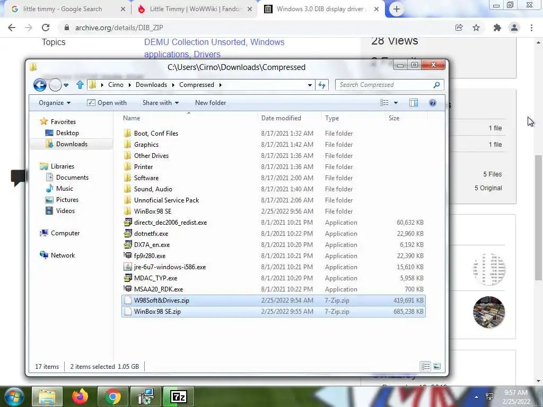Select directx_dec2006_redist.exe file

pos(274,223)
